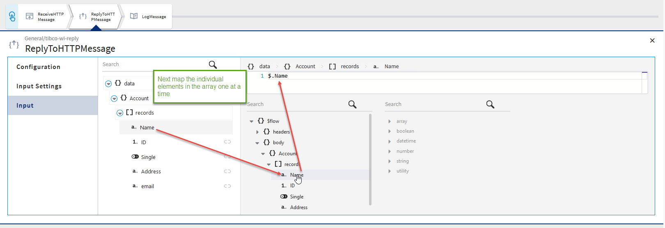665x228 pixels.
Task: Collapse the records array in input tree
Action: (x=120, y=113)
